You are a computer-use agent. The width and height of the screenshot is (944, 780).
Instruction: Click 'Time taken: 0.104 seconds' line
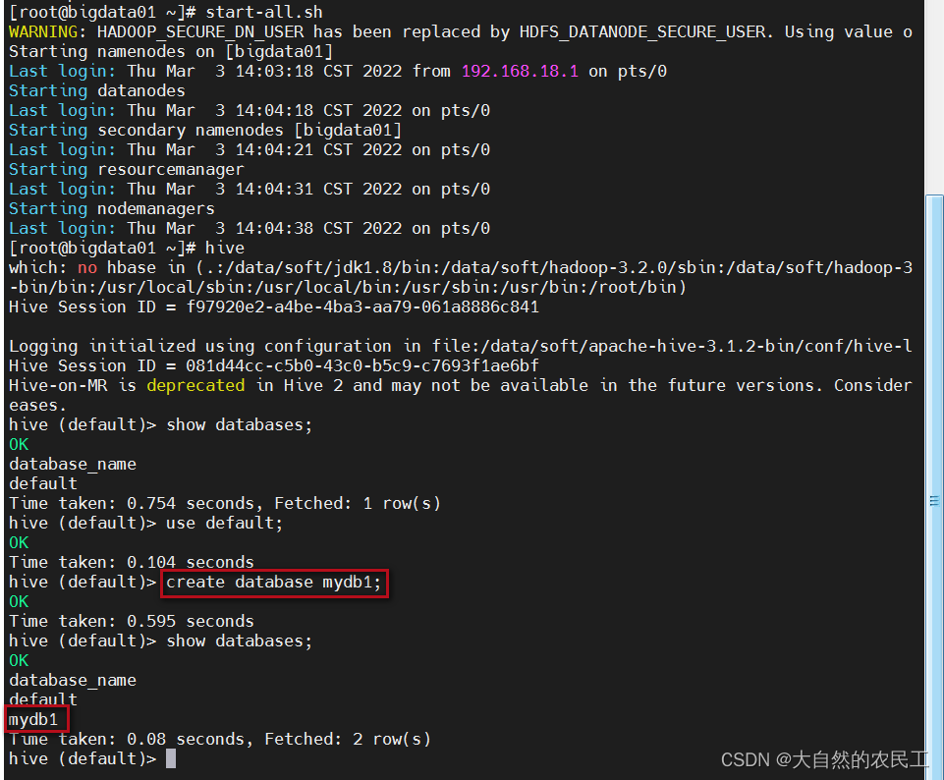tap(132, 562)
